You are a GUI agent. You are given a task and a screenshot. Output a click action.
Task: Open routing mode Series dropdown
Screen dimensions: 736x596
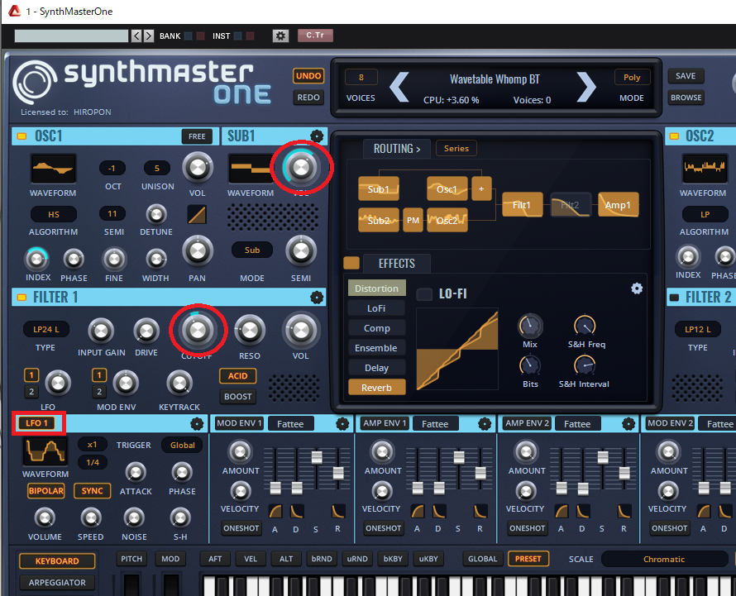pyautogui.click(x=456, y=148)
